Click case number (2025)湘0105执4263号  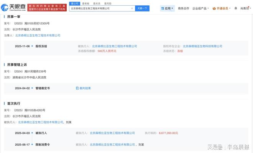tap(29, 110)
